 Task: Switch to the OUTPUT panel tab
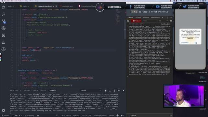click(x=27, y=91)
